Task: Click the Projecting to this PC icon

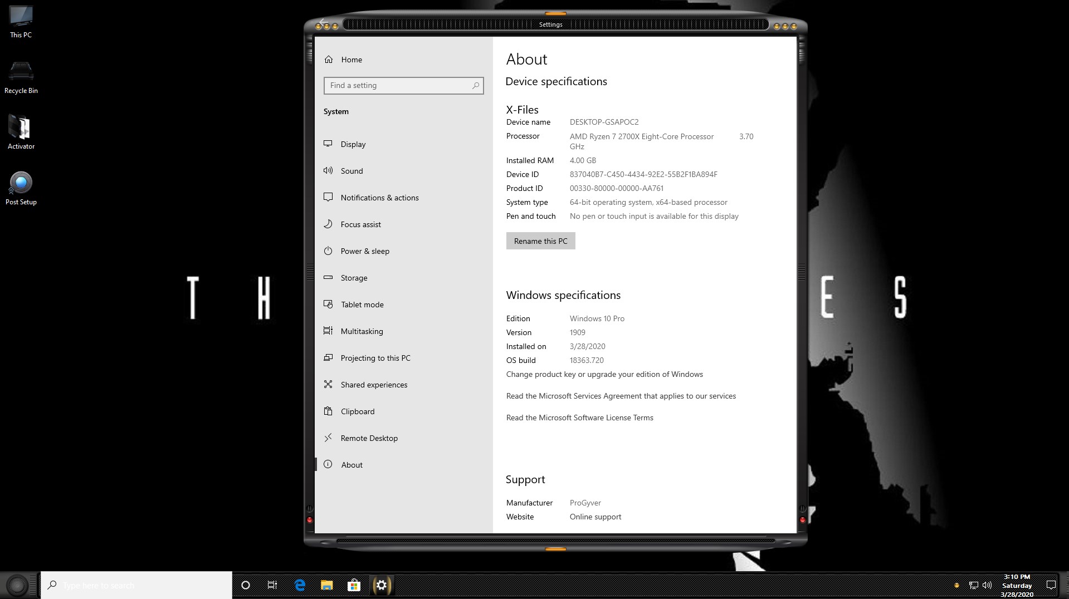Action: pos(328,357)
